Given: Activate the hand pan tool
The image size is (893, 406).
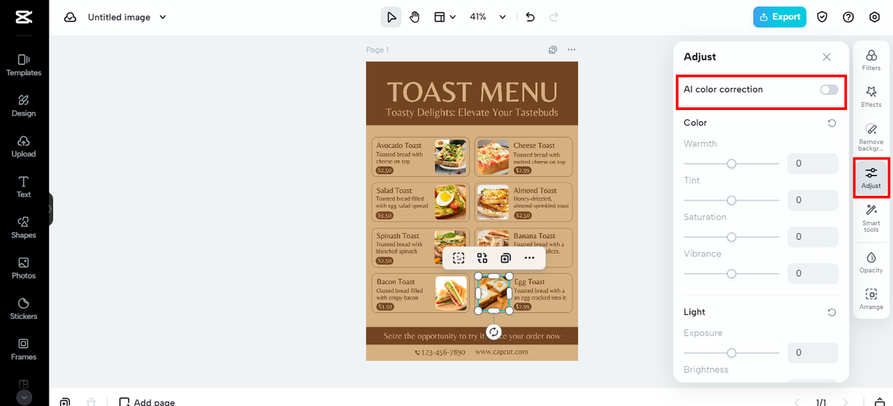Looking at the screenshot, I should [x=414, y=17].
